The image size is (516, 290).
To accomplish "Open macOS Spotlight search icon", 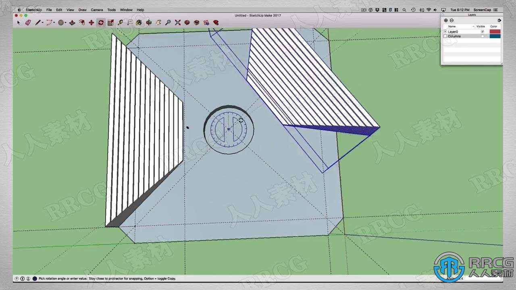I will point(404,10).
